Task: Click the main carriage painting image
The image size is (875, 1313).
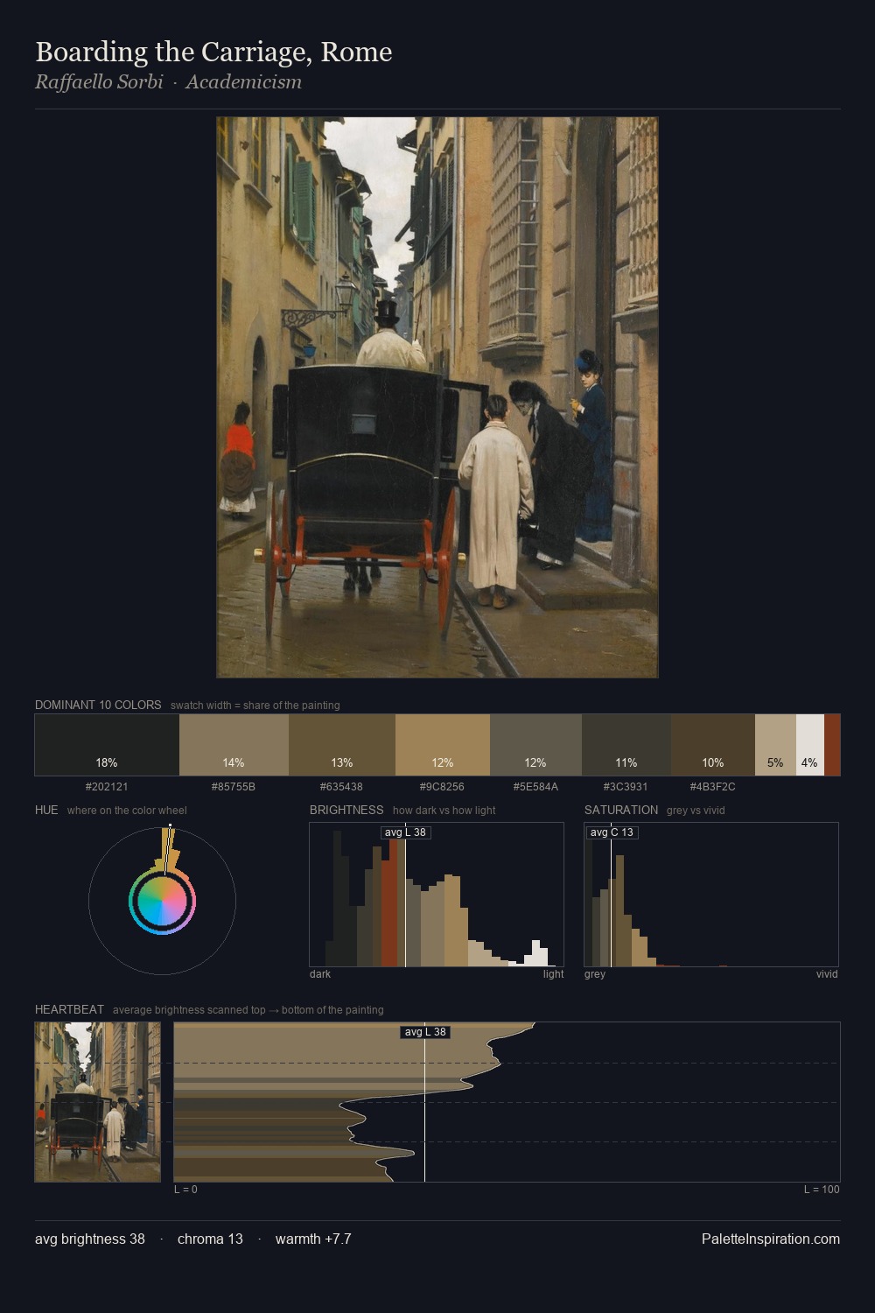Action: pyautogui.click(x=437, y=397)
